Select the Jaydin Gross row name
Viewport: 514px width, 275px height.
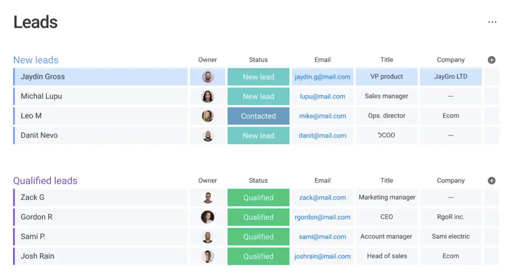pos(43,76)
